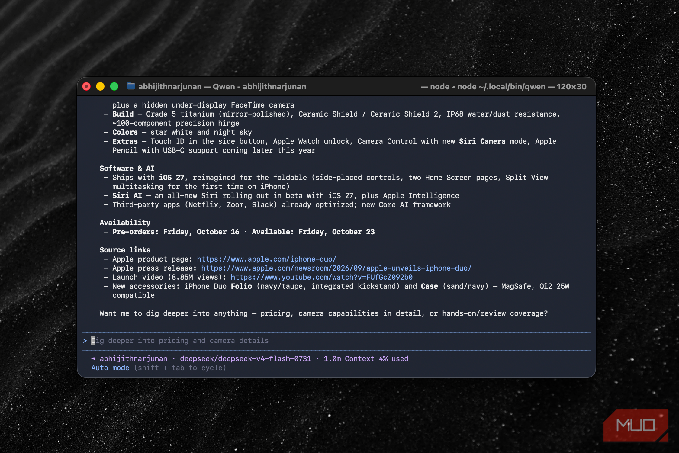Click the 'node ~/.local/bin/qwen — 120×30' title text
This screenshot has width=679, height=453.
(x=522, y=87)
